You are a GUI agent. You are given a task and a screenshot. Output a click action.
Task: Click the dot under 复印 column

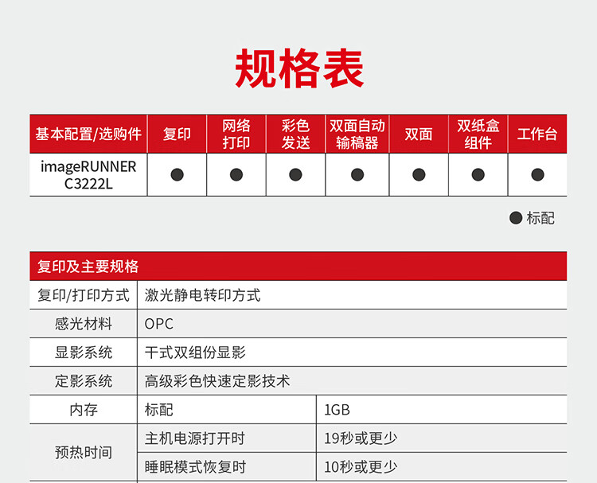point(177,175)
